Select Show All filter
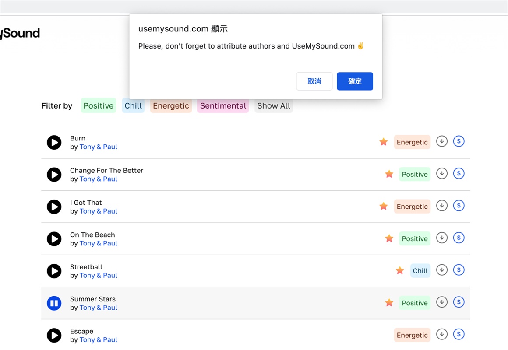Viewport: 508px width, 350px height. (274, 105)
